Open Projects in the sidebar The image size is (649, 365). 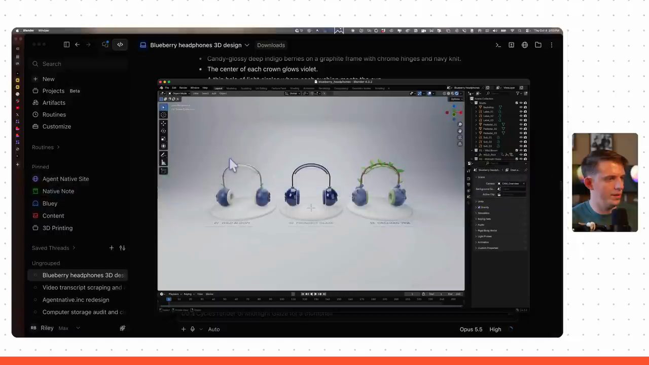pos(53,91)
